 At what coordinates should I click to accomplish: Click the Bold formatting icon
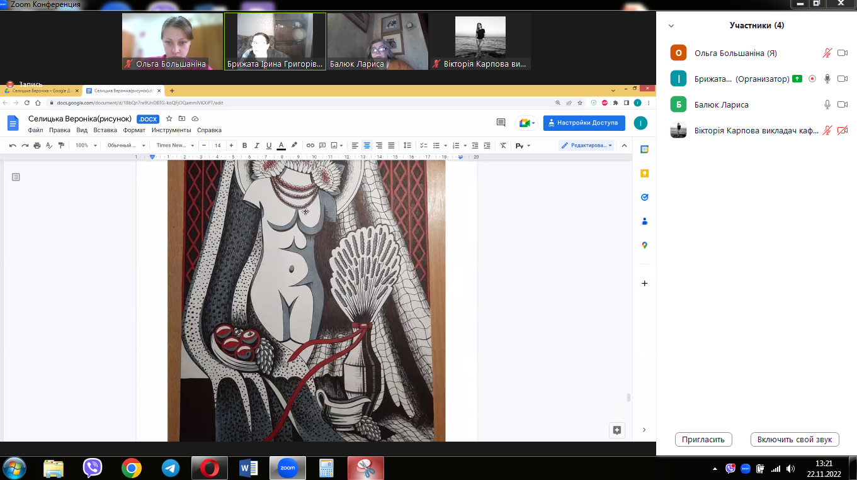[x=245, y=145]
